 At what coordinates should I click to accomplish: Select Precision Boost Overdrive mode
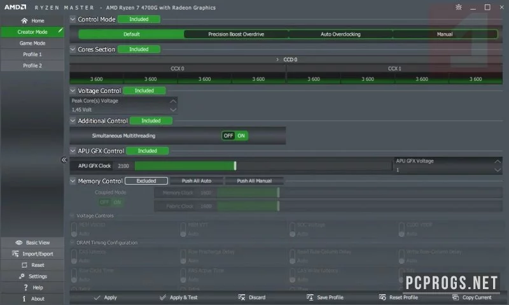(x=236, y=34)
